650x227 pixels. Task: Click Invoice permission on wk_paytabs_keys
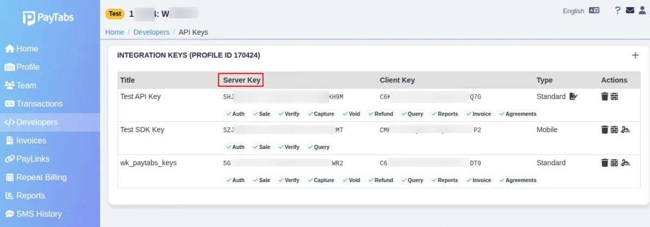tap(478, 180)
